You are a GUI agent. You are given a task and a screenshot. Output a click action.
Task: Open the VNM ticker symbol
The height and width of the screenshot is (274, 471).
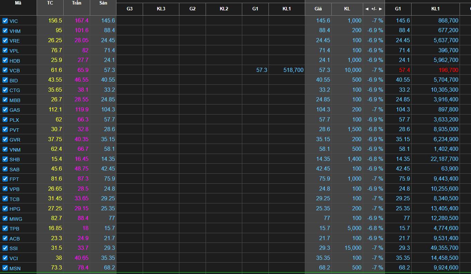15,150
